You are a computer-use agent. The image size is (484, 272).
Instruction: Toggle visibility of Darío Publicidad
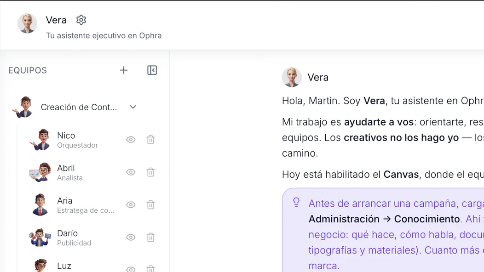tap(131, 238)
